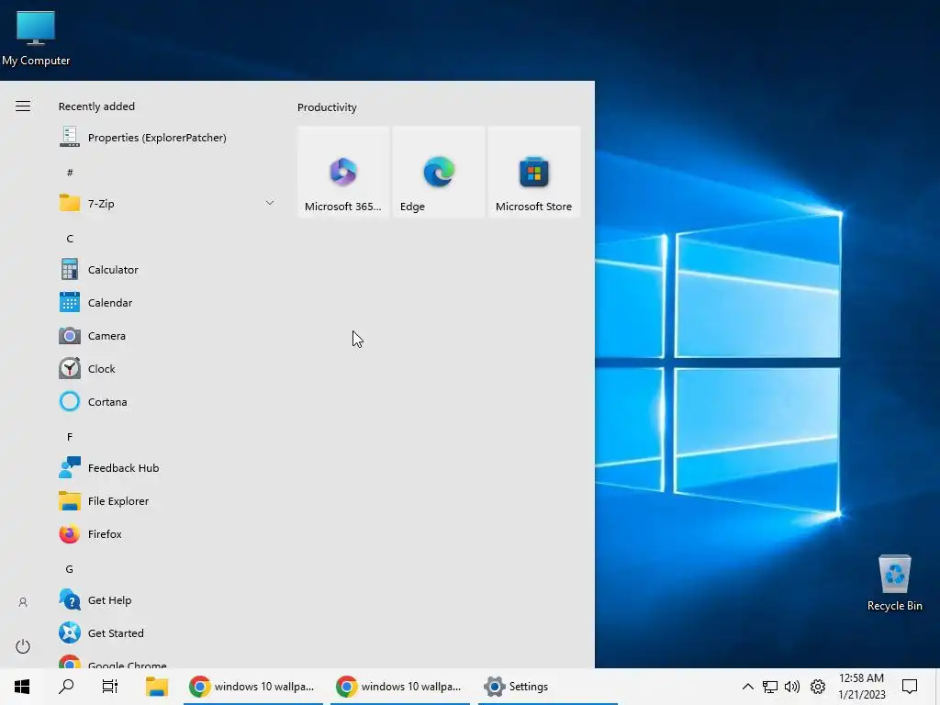
Task: Open the Properties (ExplorerPatcher) app
Action: [167, 138]
